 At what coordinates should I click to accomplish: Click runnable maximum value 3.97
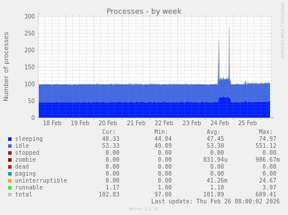[x=269, y=188]
